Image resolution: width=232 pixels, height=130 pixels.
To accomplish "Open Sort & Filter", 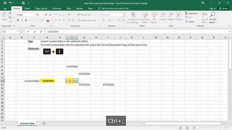I will (x=204, y=18).
